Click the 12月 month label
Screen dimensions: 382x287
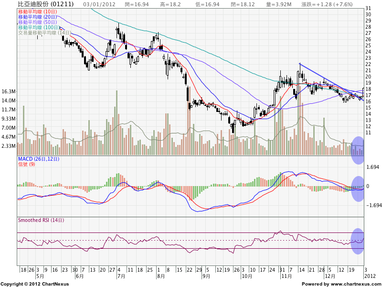[x=330, y=276]
